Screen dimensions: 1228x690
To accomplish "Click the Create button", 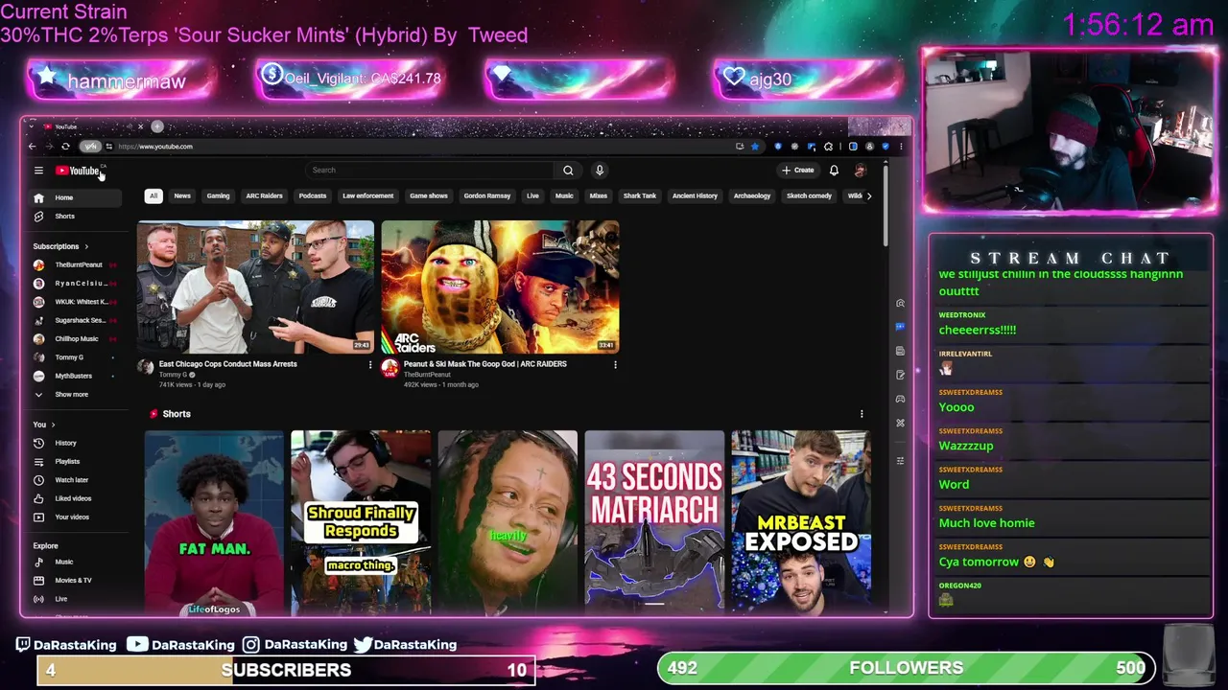I will pyautogui.click(x=798, y=171).
